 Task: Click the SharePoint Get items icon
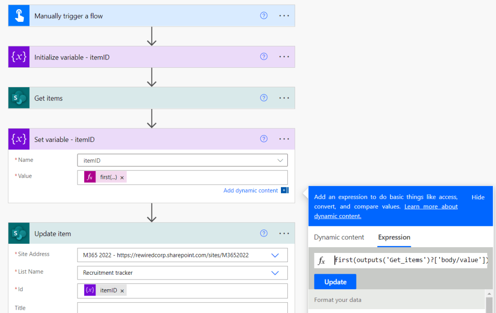pyautogui.click(x=19, y=98)
